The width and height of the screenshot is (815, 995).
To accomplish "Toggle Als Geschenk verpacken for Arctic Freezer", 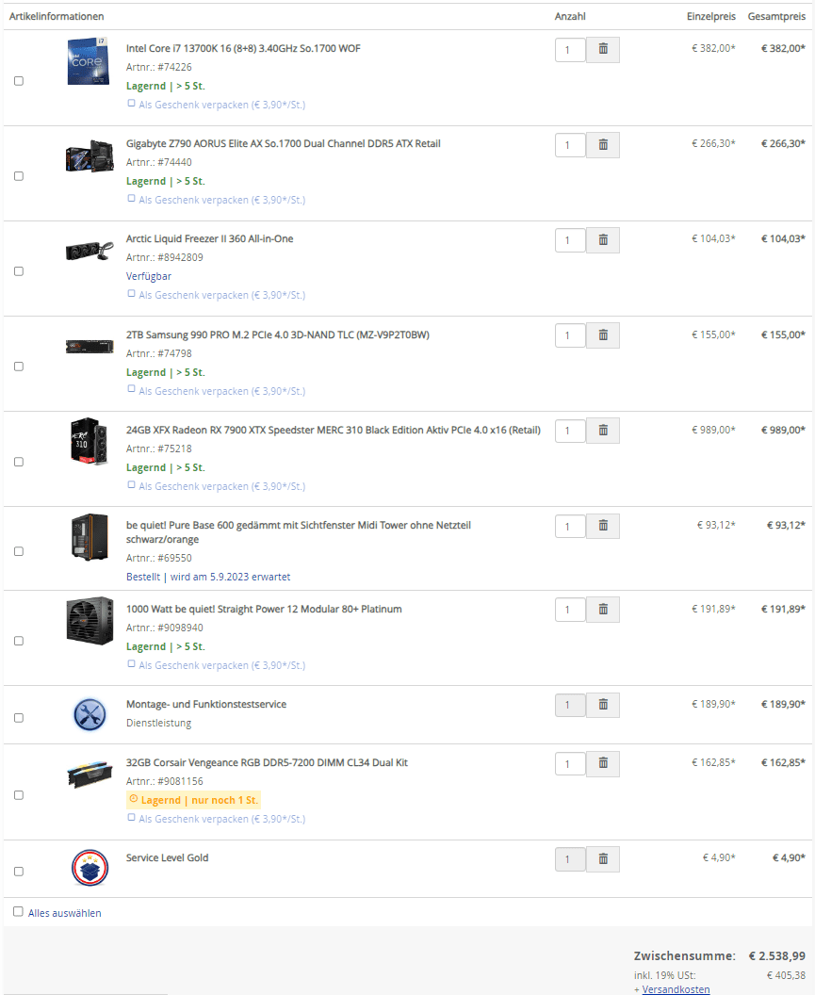I will point(131,293).
